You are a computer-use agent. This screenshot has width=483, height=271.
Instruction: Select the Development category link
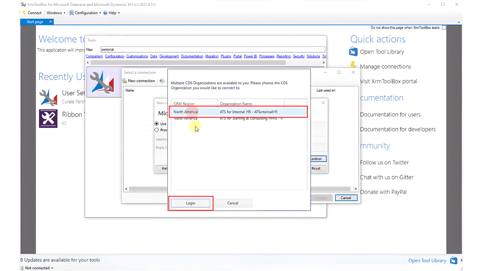(169, 56)
